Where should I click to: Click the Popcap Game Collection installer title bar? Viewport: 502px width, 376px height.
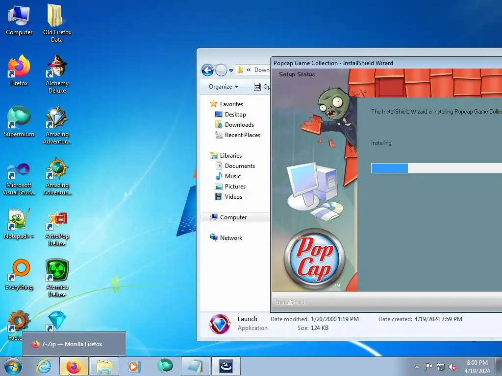tap(386, 63)
